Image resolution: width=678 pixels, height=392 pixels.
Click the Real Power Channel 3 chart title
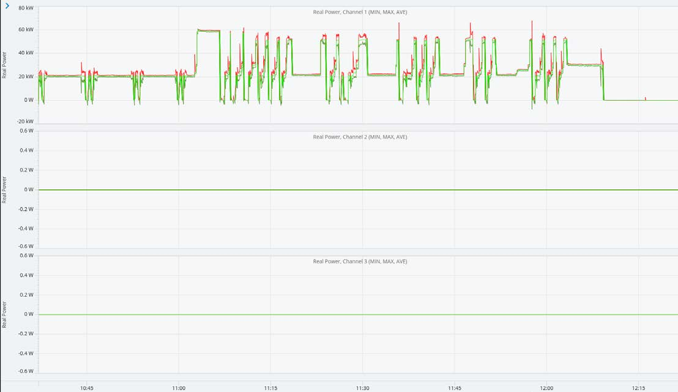point(362,261)
